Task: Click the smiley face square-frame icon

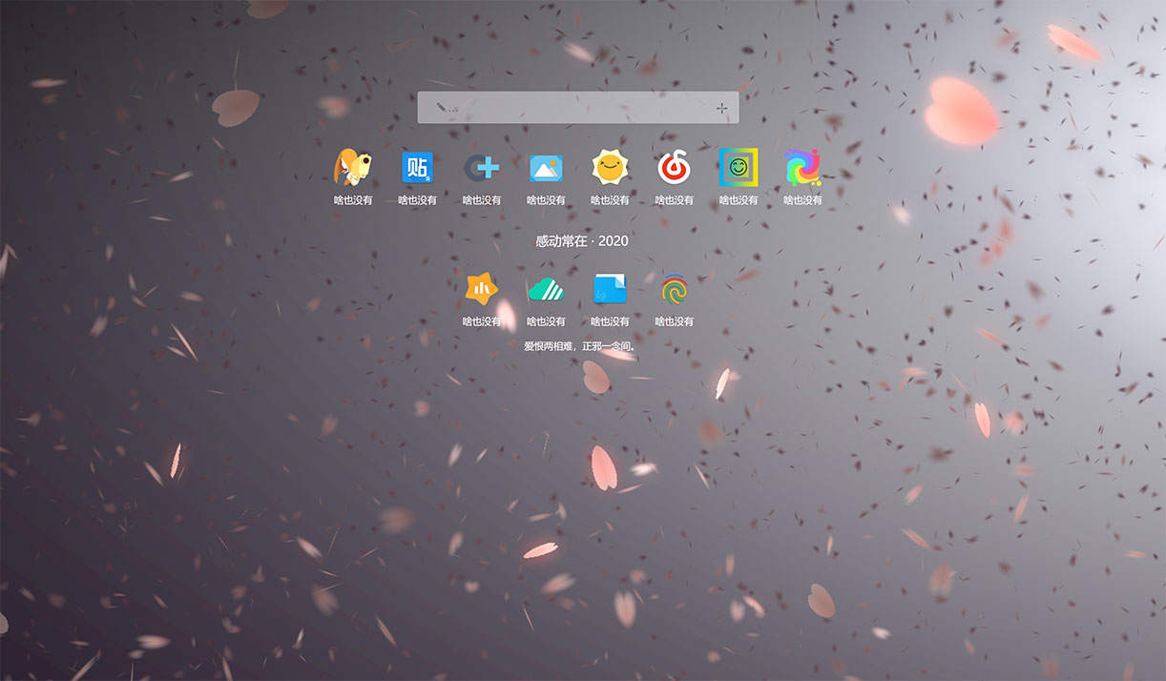Action: click(x=739, y=168)
